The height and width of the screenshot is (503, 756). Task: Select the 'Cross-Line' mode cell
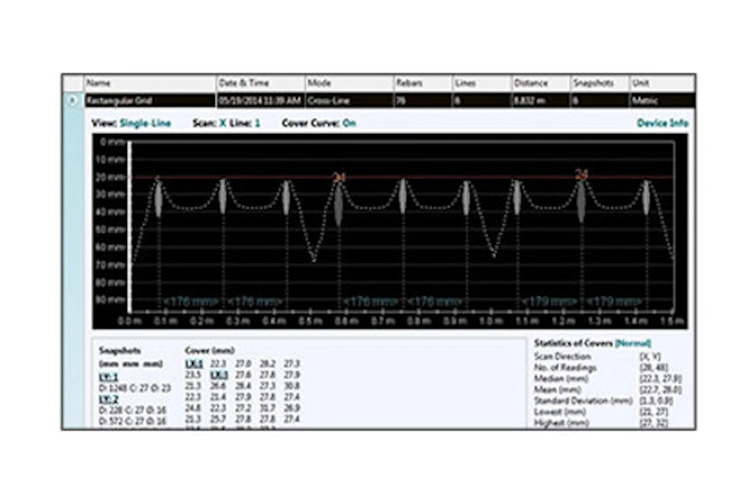tap(349, 101)
